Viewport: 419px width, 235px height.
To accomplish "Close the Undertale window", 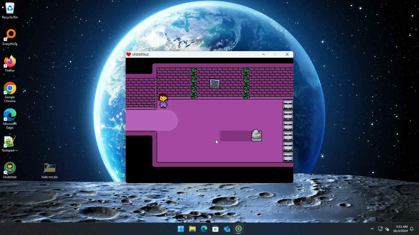I will (x=287, y=54).
